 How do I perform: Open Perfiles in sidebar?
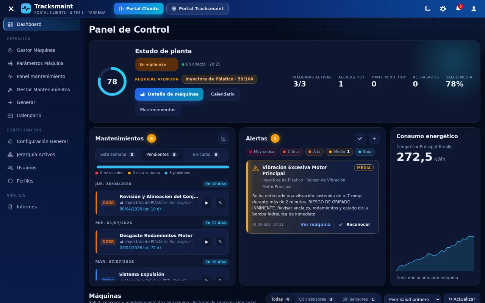click(x=42, y=181)
